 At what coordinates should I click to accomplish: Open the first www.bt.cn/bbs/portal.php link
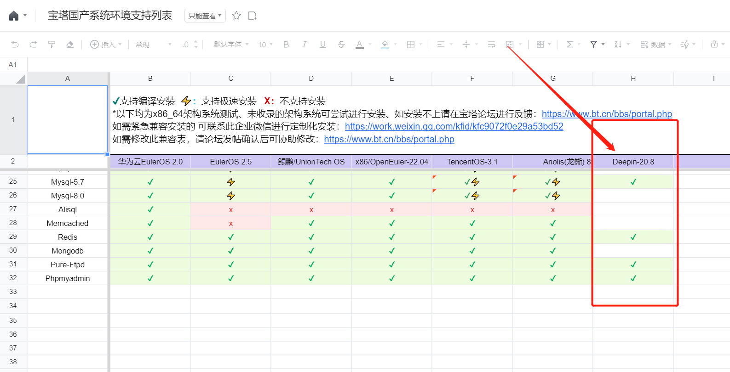tap(607, 114)
